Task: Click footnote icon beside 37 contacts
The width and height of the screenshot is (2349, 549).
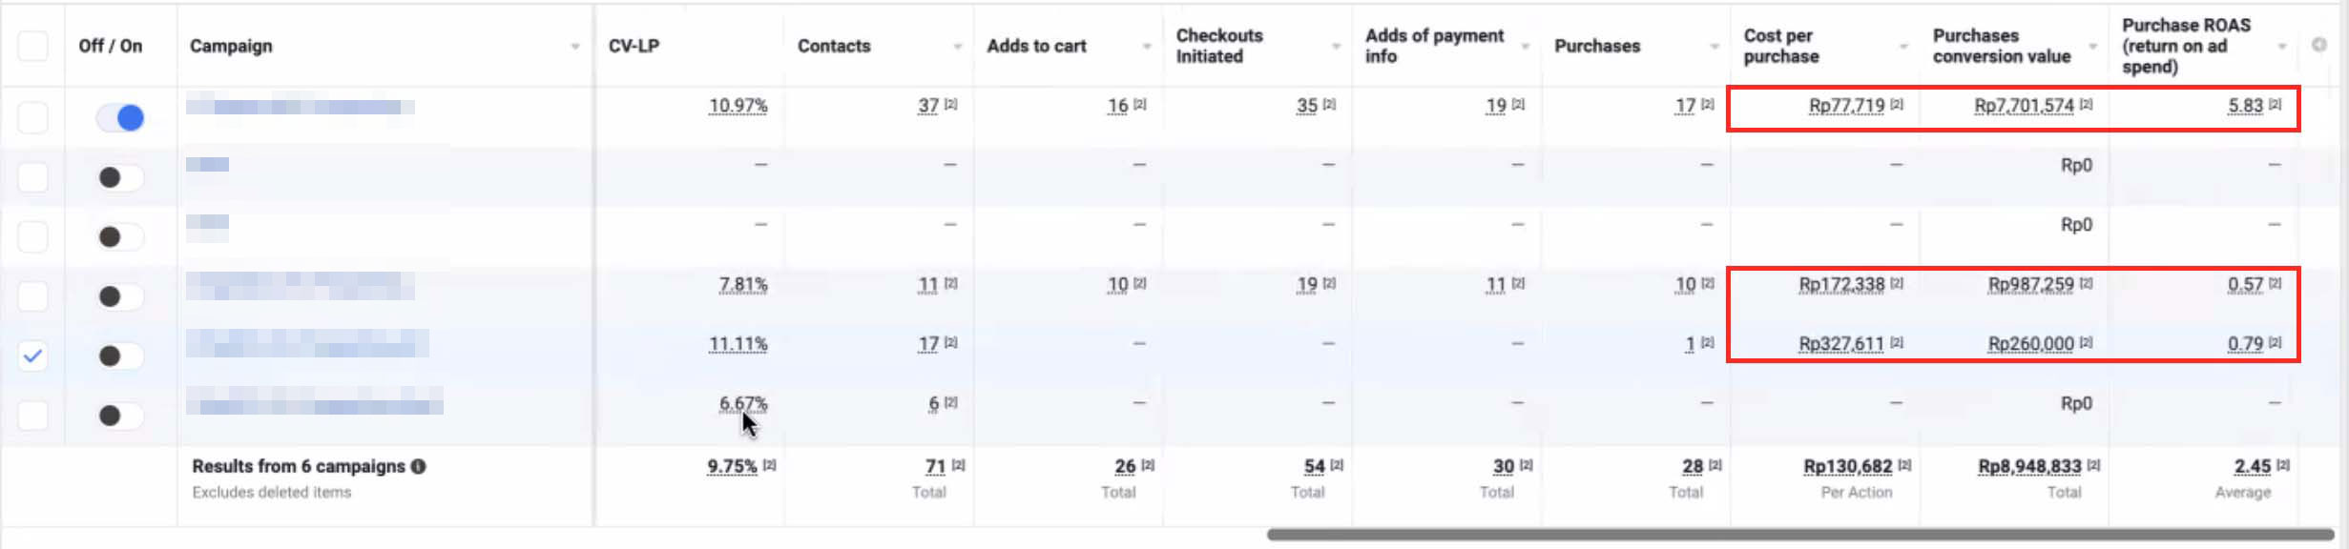Action: [x=951, y=105]
